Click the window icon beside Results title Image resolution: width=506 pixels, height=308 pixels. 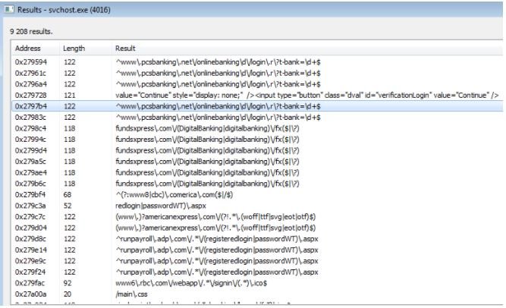(x=9, y=9)
